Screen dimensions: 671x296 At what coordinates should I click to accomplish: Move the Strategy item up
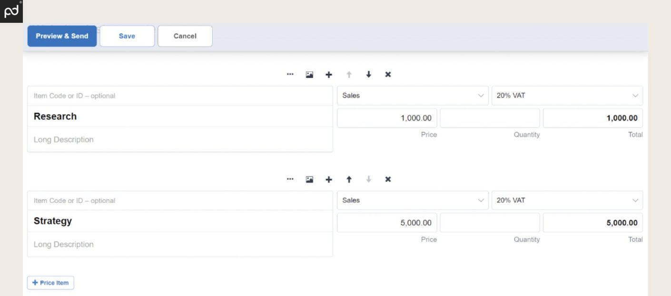point(349,179)
